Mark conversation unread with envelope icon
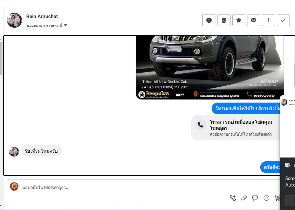295x210 pixels. click(254, 20)
